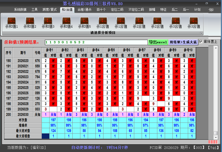The image size is (222, 152).
Task: Click the table scrollbar down arrow
Action: point(216,137)
